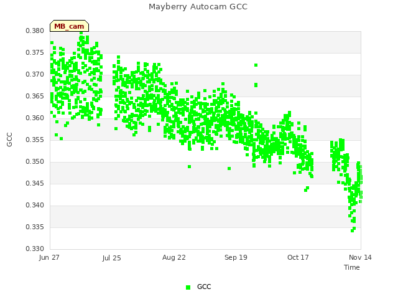
Task: Click the Nov 14 x-axis label
Action: point(360,257)
